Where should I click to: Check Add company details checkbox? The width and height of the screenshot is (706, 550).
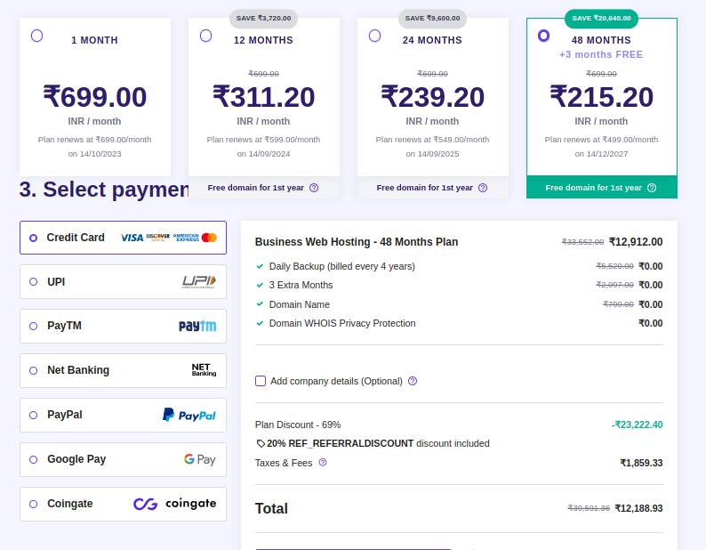pos(261,381)
